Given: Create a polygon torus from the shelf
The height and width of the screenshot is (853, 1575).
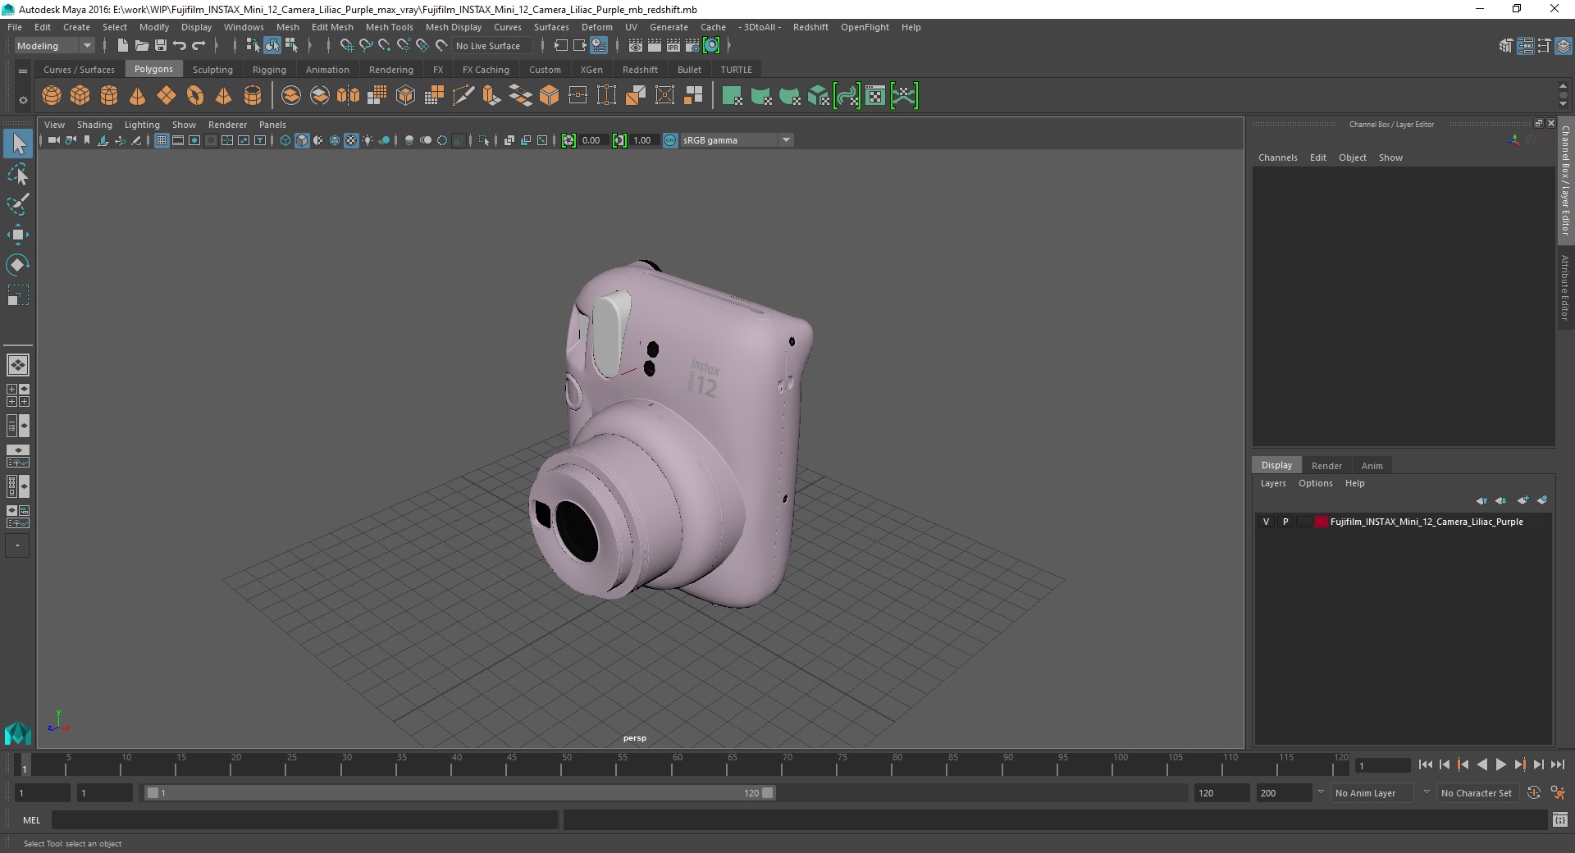Looking at the screenshot, I should coord(195,96).
